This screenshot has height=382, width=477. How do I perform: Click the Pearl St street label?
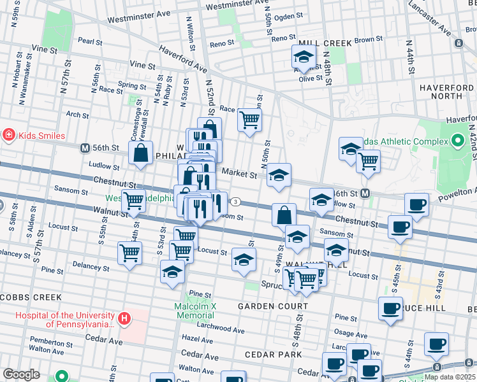tap(90, 41)
